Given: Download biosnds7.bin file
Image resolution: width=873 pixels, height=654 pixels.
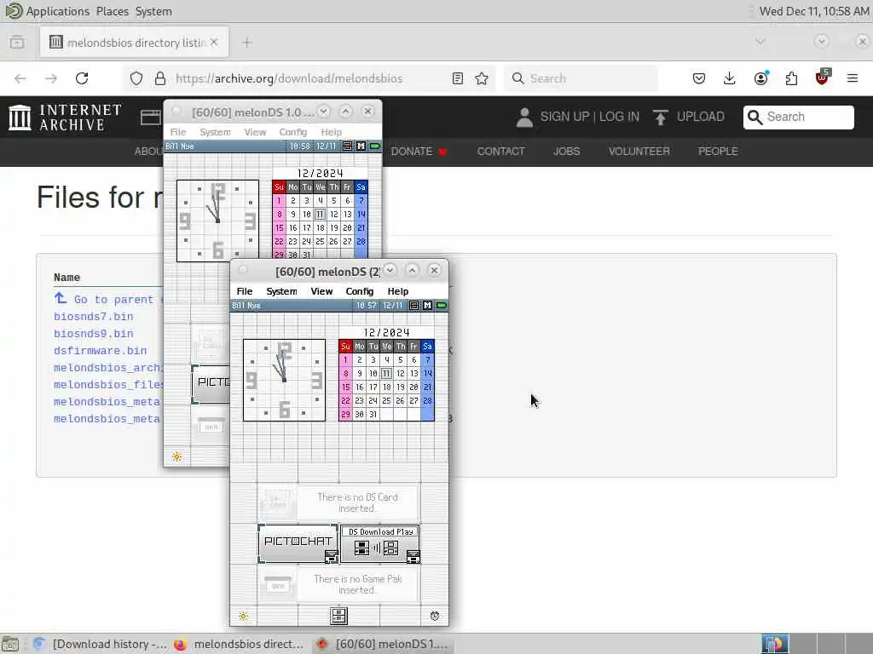Looking at the screenshot, I should (94, 317).
